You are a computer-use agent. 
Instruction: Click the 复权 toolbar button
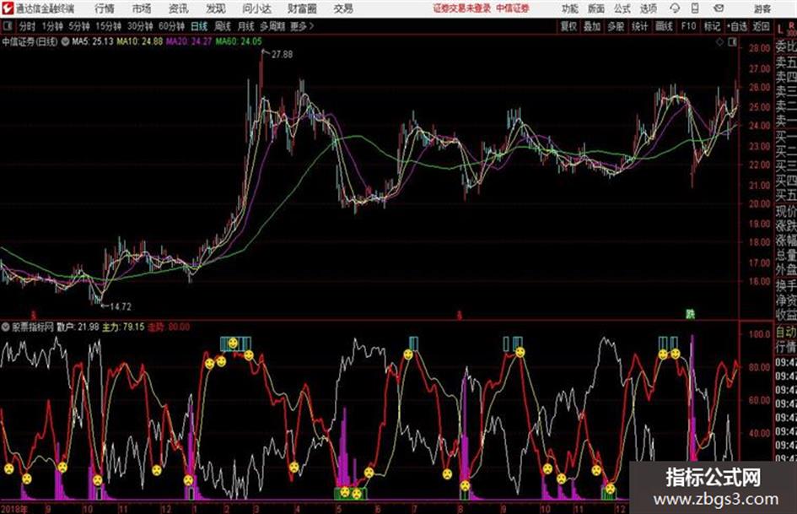click(568, 26)
